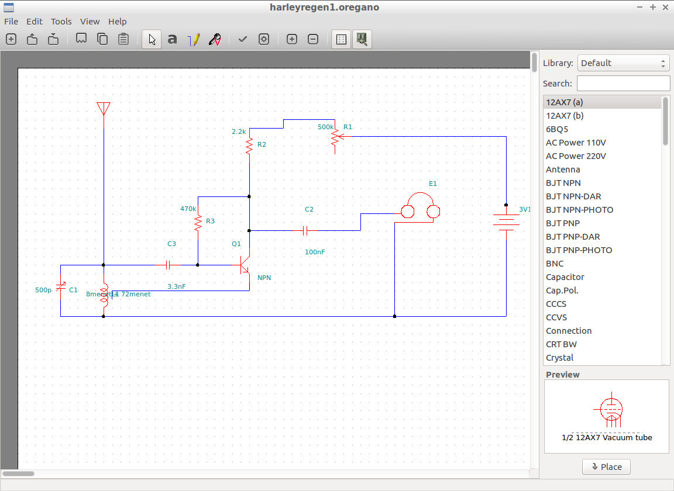Click the canvas vertical scrollbar thumb
The height and width of the screenshot is (491, 674).
534,63
